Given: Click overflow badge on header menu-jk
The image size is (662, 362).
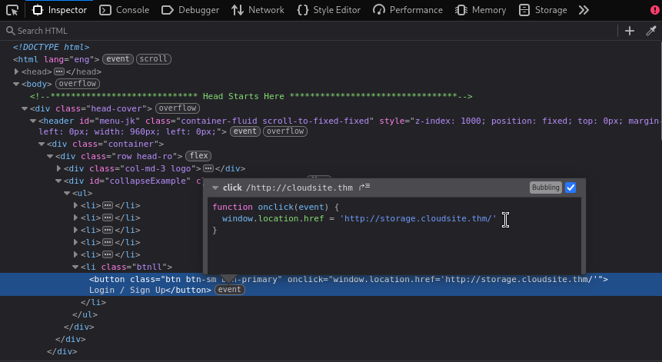Looking at the screenshot, I should click(x=285, y=131).
